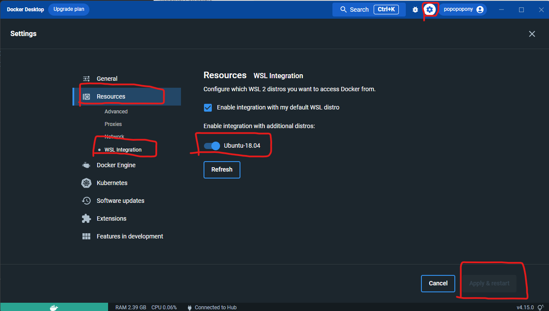The width and height of the screenshot is (549, 311).
Task: Select WSL Integration sub-item
Action: point(123,150)
